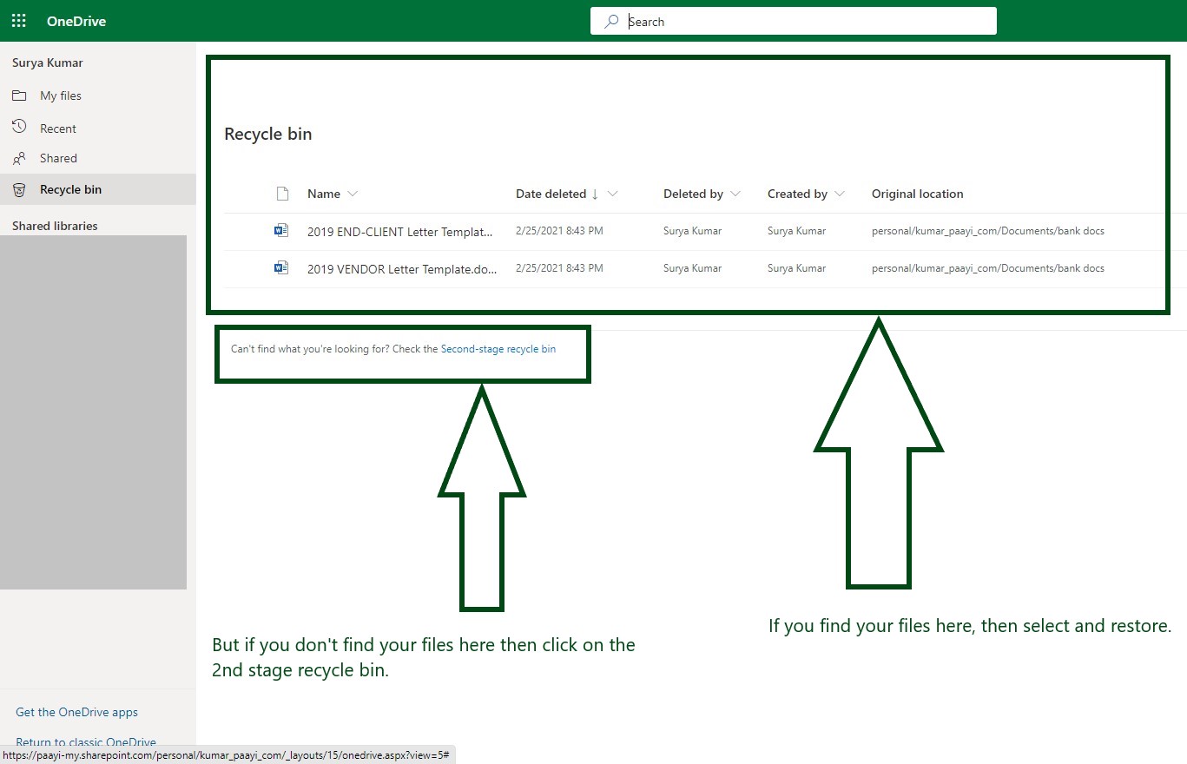1187x764 pixels.
Task: Open the Date deleted column dropdown
Action: pos(613,194)
